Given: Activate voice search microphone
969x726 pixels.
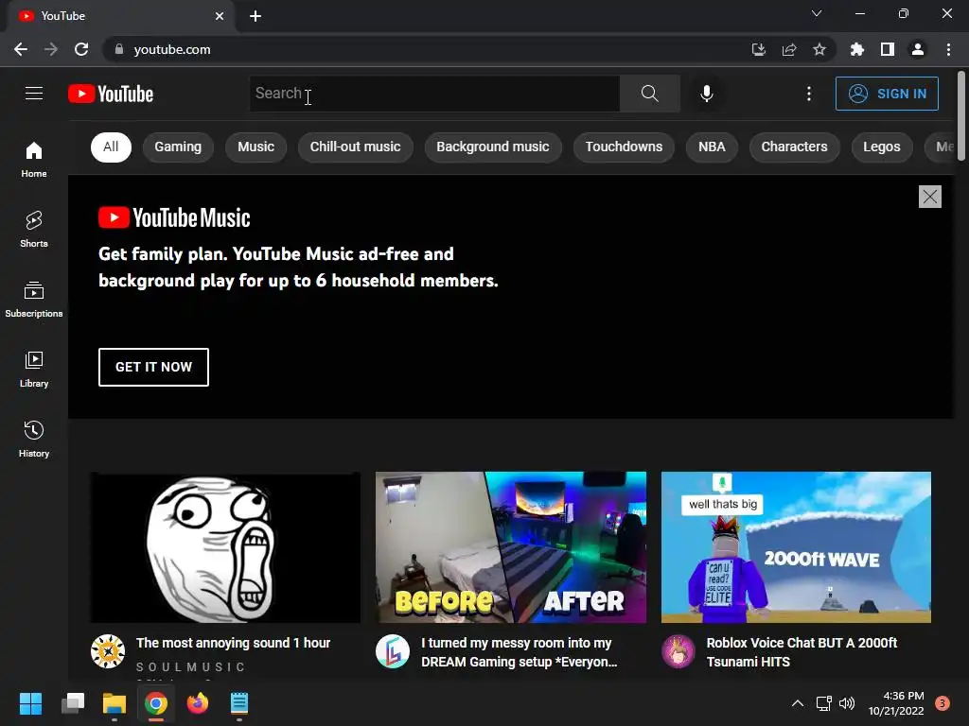Looking at the screenshot, I should pyautogui.click(x=706, y=94).
